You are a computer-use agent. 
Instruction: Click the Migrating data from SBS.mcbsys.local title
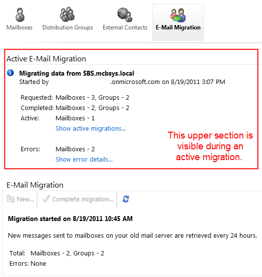(x=77, y=73)
